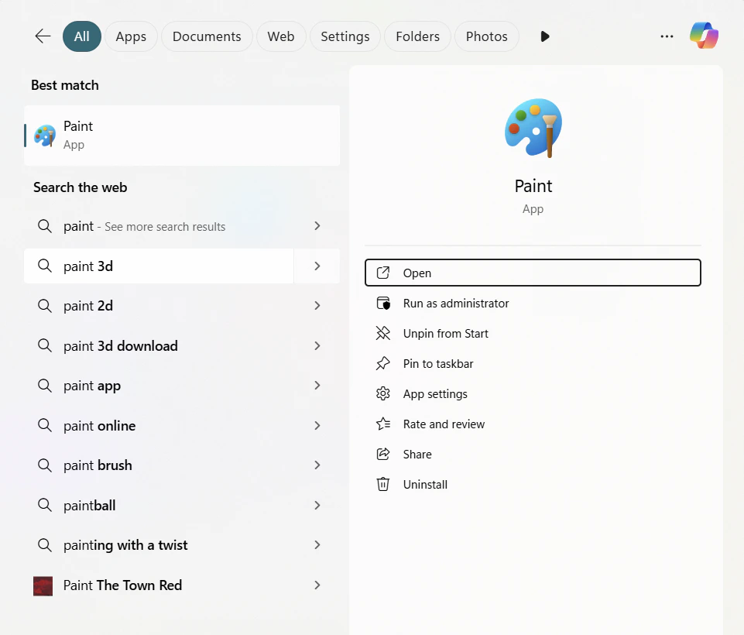This screenshot has height=635, width=744.
Task: Click search icon beside 'paint 2d'
Action: 45,306
